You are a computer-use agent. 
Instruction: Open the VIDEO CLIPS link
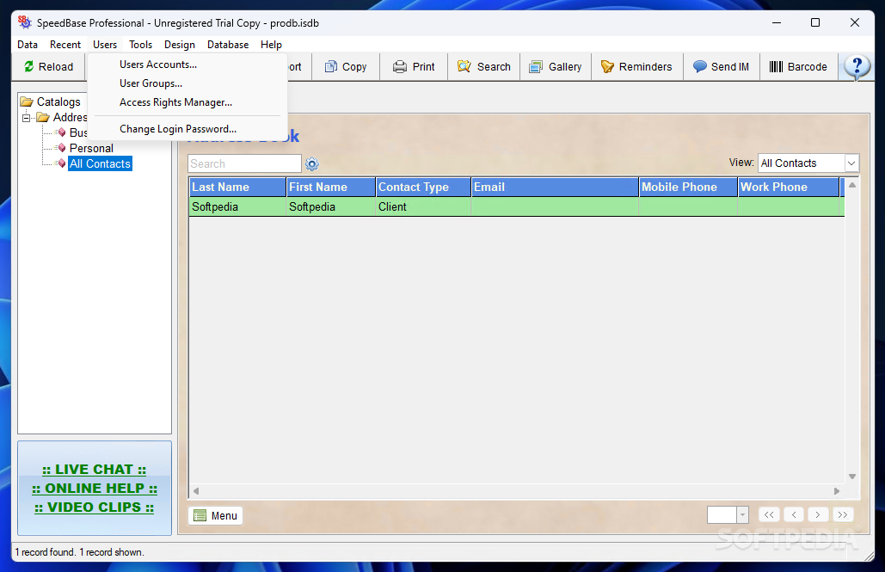pyautogui.click(x=94, y=507)
